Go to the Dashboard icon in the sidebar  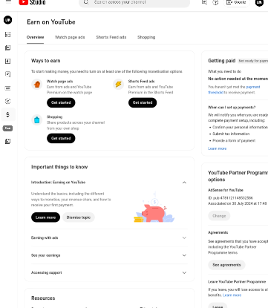tap(8, 34)
